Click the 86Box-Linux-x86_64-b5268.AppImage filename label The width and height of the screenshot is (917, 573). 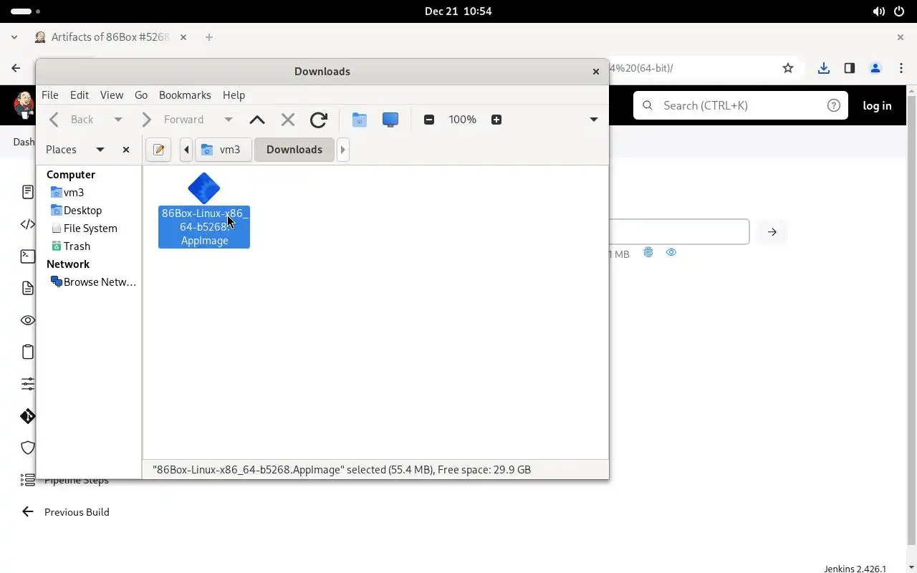point(204,226)
